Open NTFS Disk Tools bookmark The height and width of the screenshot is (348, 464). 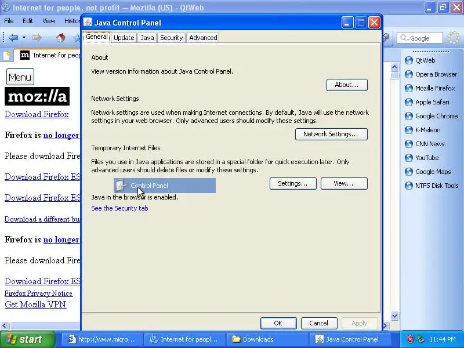pos(432,186)
